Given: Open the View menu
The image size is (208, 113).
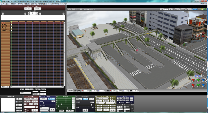Looking at the screenshot, I should point(20,4).
